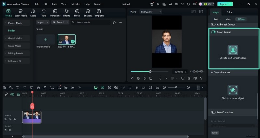Screen dimensions: 260x138
Task: Click the Import Media tile
Action: click(45, 40)
